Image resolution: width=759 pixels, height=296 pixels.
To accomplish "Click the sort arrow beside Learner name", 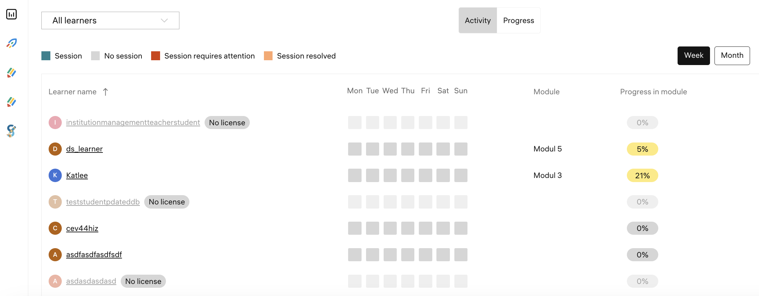I will point(106,92).
